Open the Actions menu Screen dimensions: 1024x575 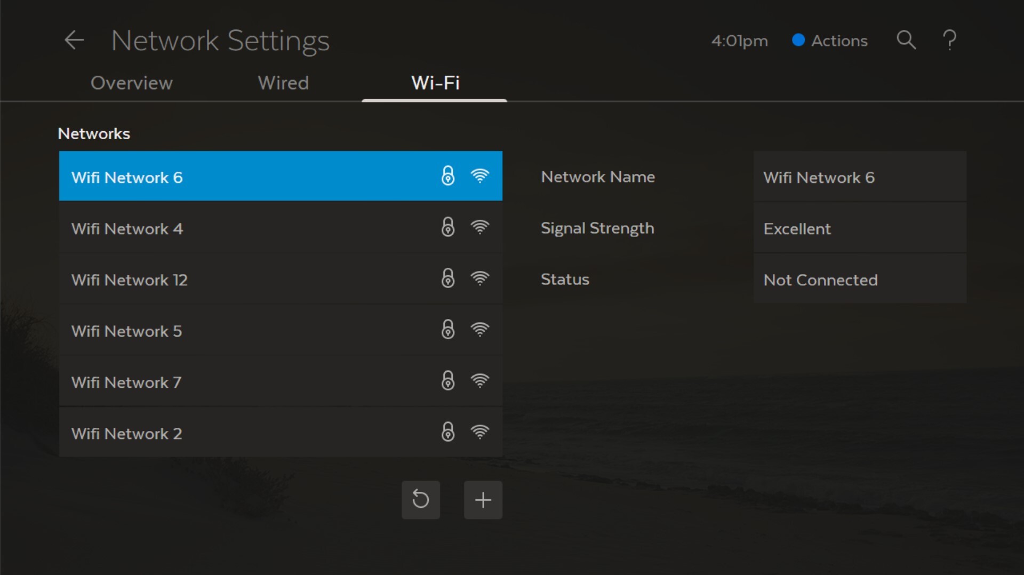pos(839,40)
